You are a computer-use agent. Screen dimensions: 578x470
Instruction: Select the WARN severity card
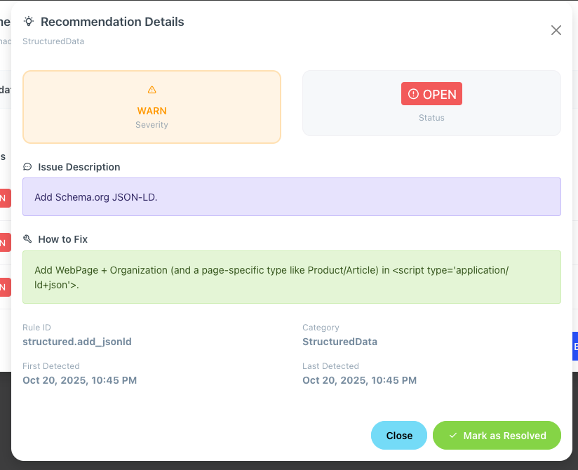(x=152, y=106)
